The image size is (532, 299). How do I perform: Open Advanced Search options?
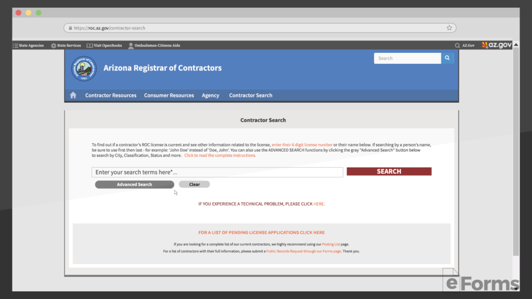(x=134, y=184)
